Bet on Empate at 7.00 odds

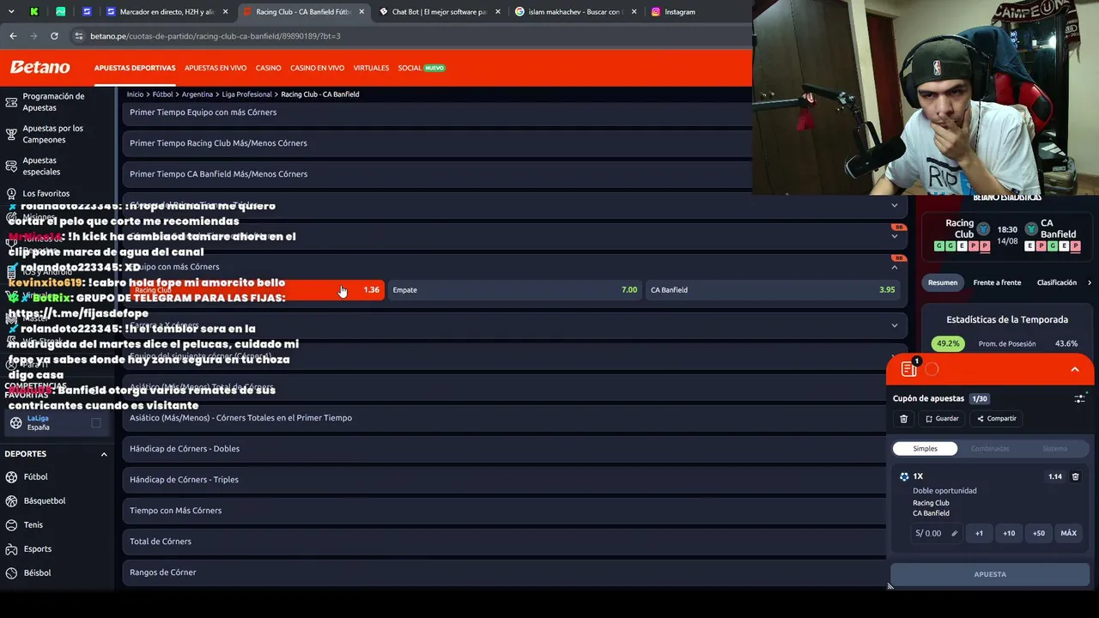tap(514, 290)
